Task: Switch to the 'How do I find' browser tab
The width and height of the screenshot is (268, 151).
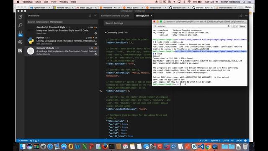Action: (226, 8)
